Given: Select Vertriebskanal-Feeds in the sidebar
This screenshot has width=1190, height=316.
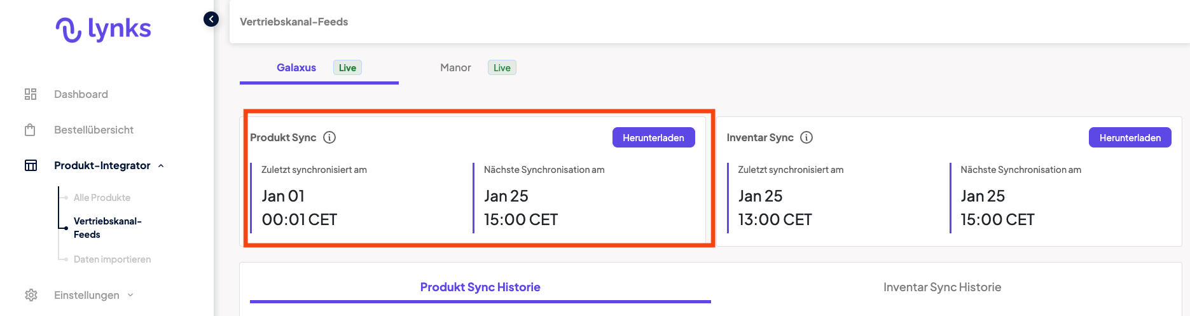Looking at the screenshot, I should pyautogui.click(x=107, y=228).
